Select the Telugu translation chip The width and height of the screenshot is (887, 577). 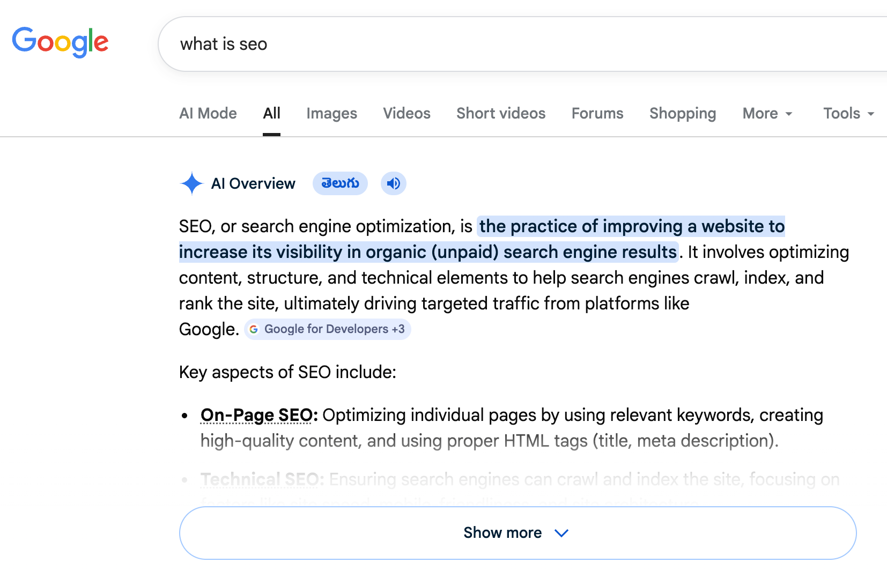[340, 183]
